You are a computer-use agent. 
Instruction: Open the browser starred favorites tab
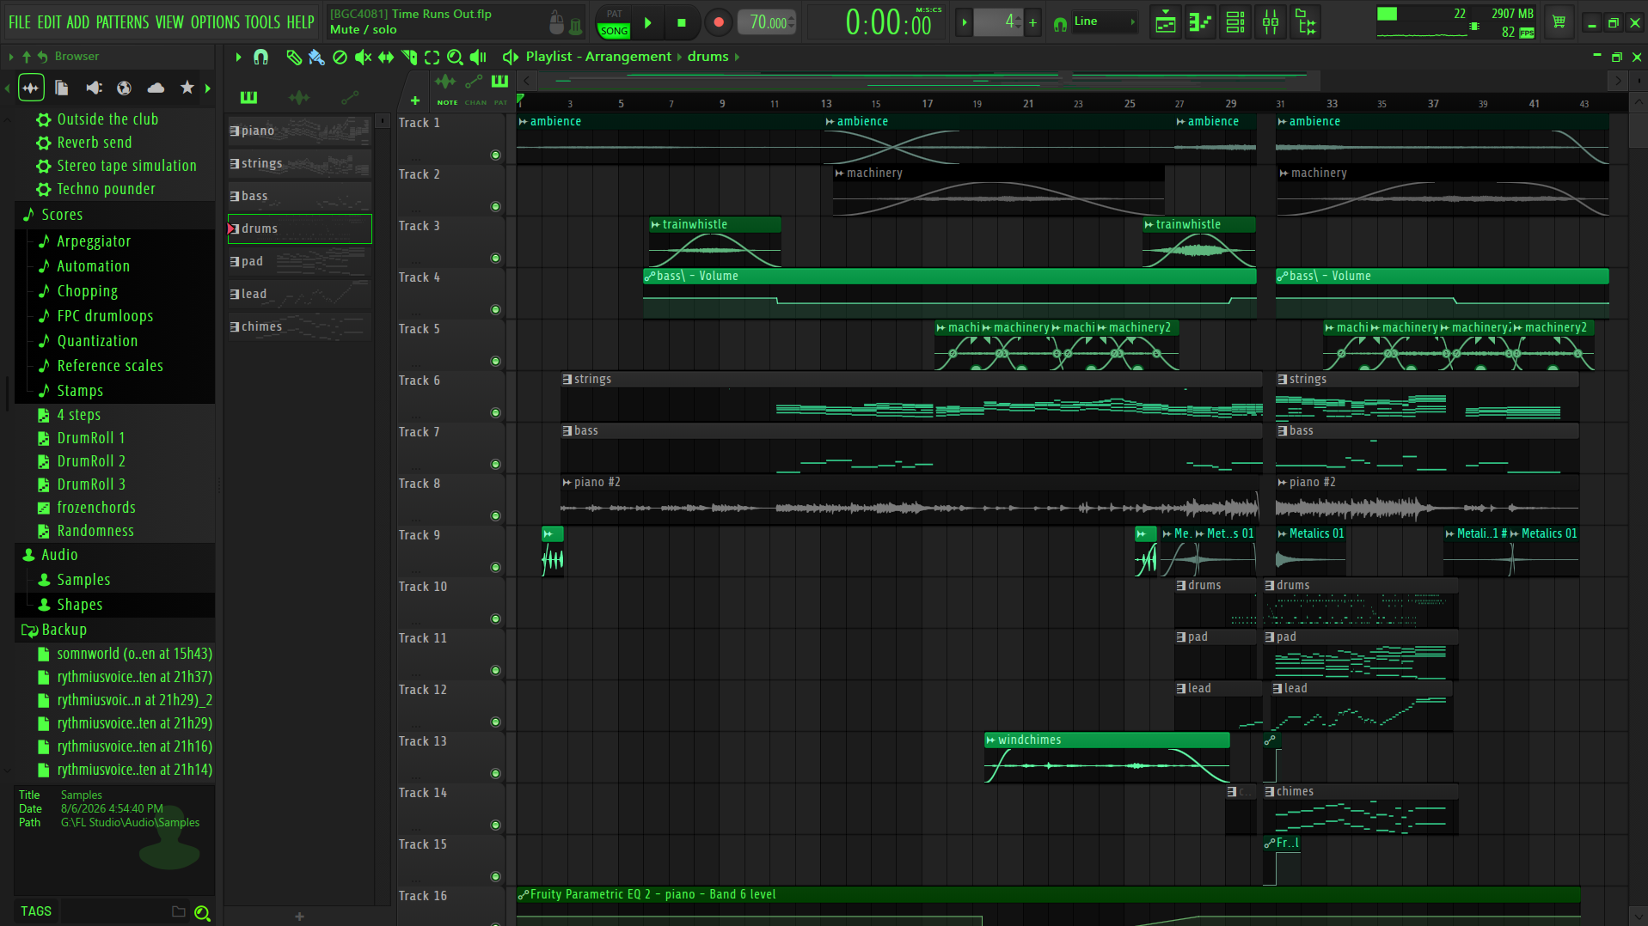[x=187, y=88]
